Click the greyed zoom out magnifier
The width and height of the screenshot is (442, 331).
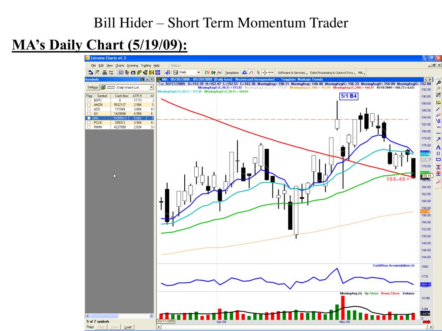(x=439, y=89)
